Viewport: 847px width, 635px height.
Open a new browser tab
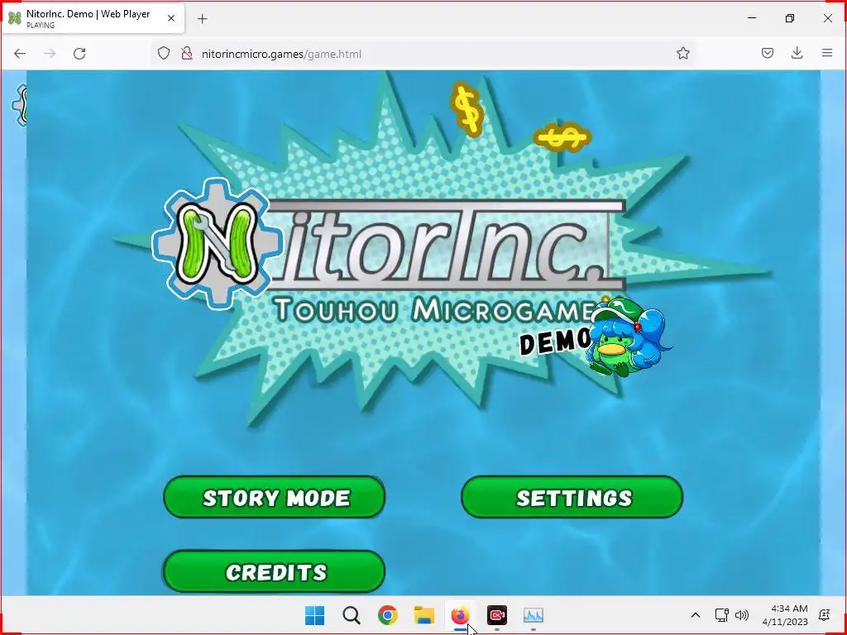tap(203, 19)
